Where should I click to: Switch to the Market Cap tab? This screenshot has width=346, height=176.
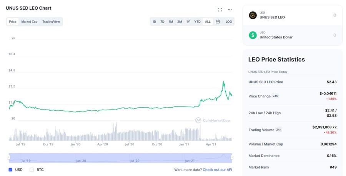[x=29, y=22]
